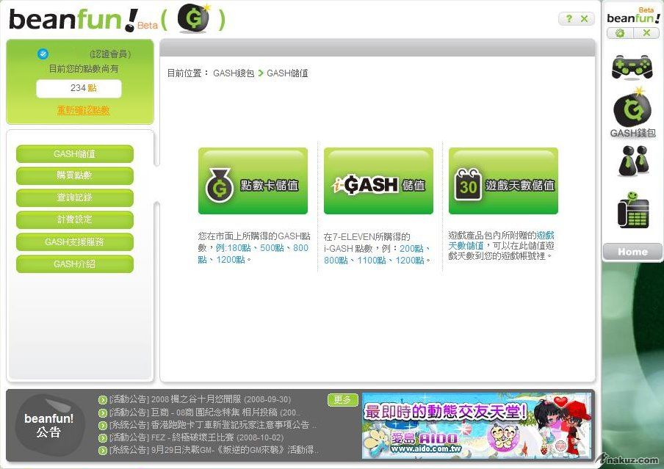Viewport: 664px width, 469px height.
Task: Click bullet icon beside FEZ announcement
Action: tap(103, 437)
